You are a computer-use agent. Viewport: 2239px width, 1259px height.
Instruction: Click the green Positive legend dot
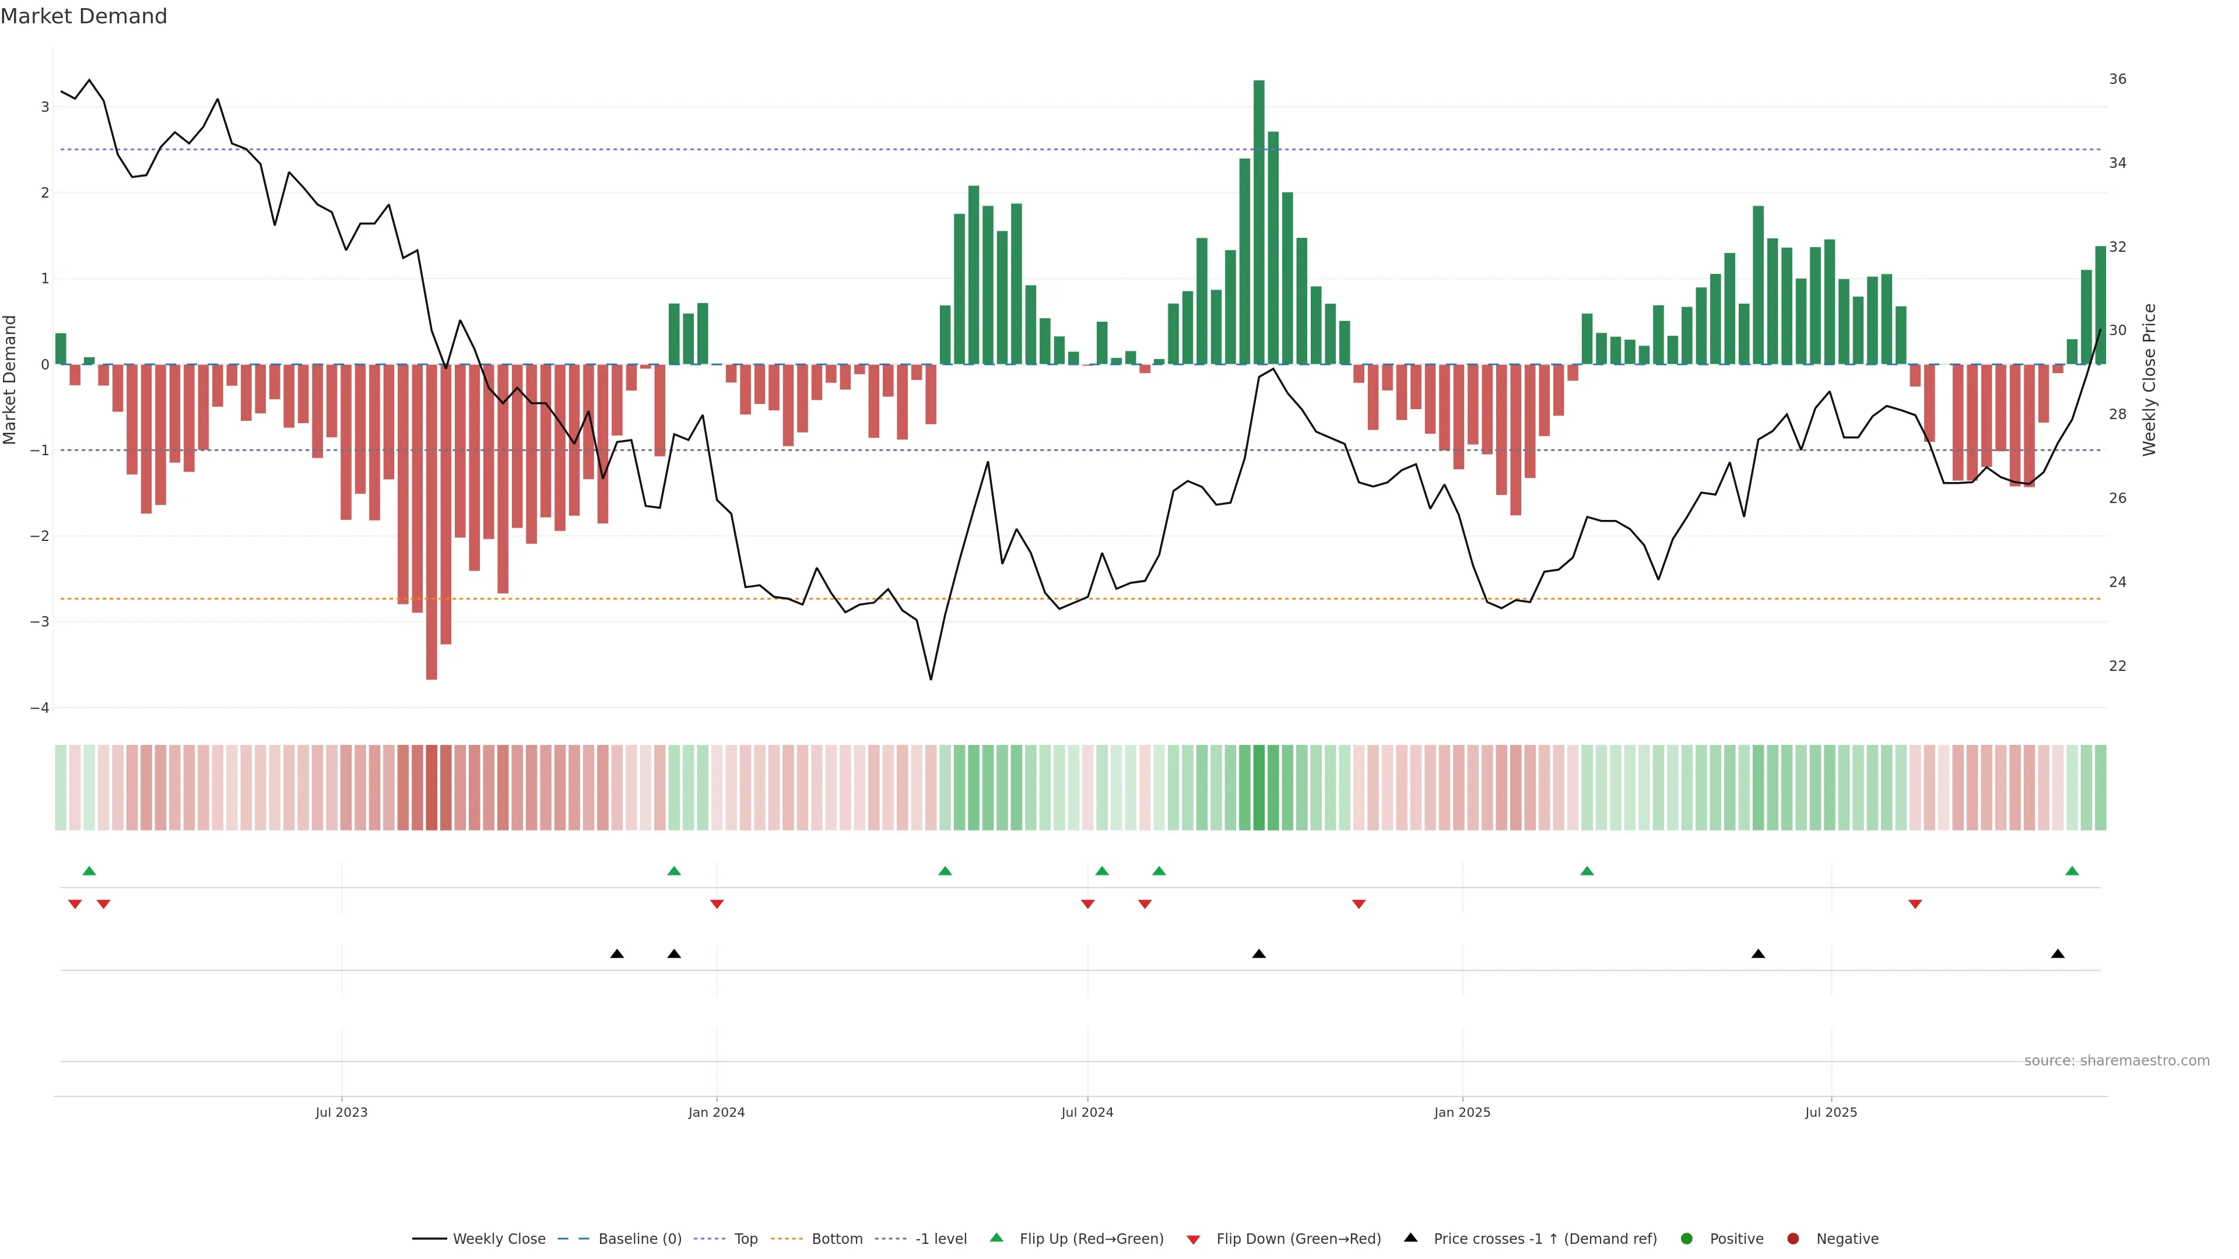coord(1686,1239)
